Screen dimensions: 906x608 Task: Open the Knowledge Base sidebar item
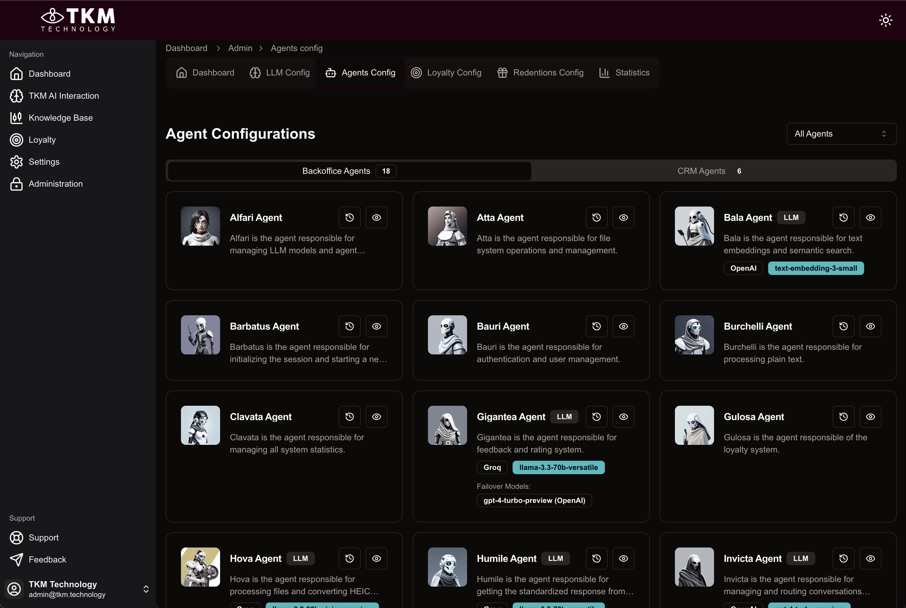[x=60, y=118]
